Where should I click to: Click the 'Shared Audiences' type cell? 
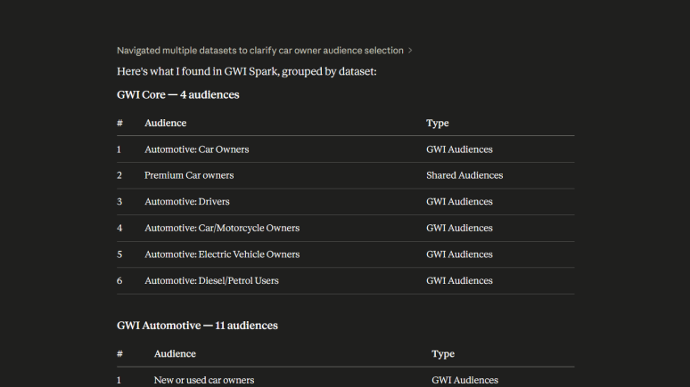click(464, 175)
